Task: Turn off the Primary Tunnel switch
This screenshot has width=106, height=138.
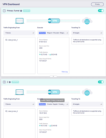Action: point(101,11)
